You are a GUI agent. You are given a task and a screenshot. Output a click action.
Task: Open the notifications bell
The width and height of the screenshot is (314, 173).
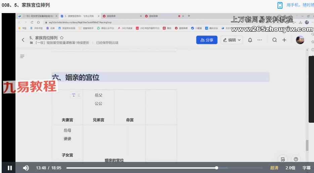pos(250,40)
